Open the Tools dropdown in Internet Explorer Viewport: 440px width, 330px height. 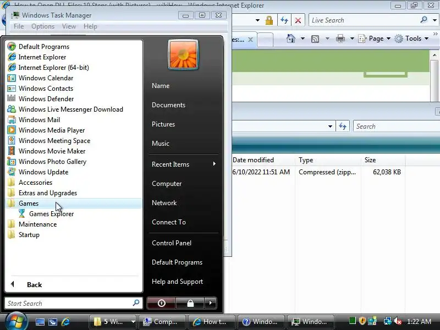(411, 38)
